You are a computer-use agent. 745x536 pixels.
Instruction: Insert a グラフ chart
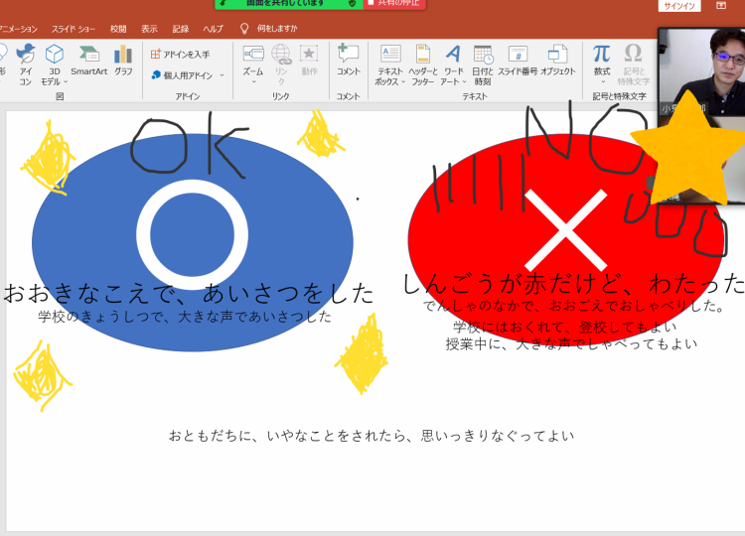[123, 61]
